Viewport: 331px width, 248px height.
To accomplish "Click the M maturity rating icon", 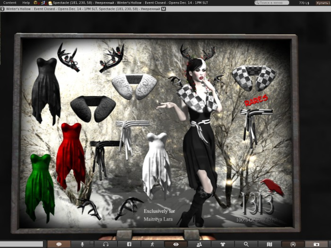I will 164,9.
